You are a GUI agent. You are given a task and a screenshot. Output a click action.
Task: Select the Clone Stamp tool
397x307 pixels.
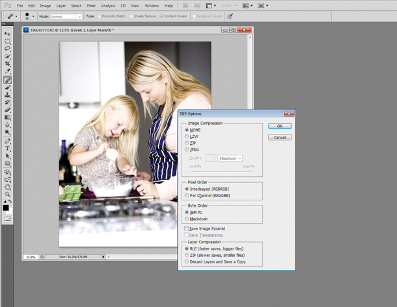tap(7, 95)
